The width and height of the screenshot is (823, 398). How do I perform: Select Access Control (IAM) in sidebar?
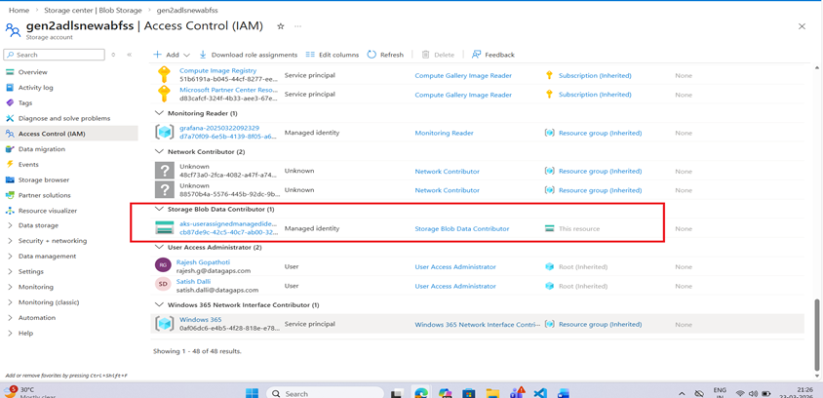coord(52,134)
